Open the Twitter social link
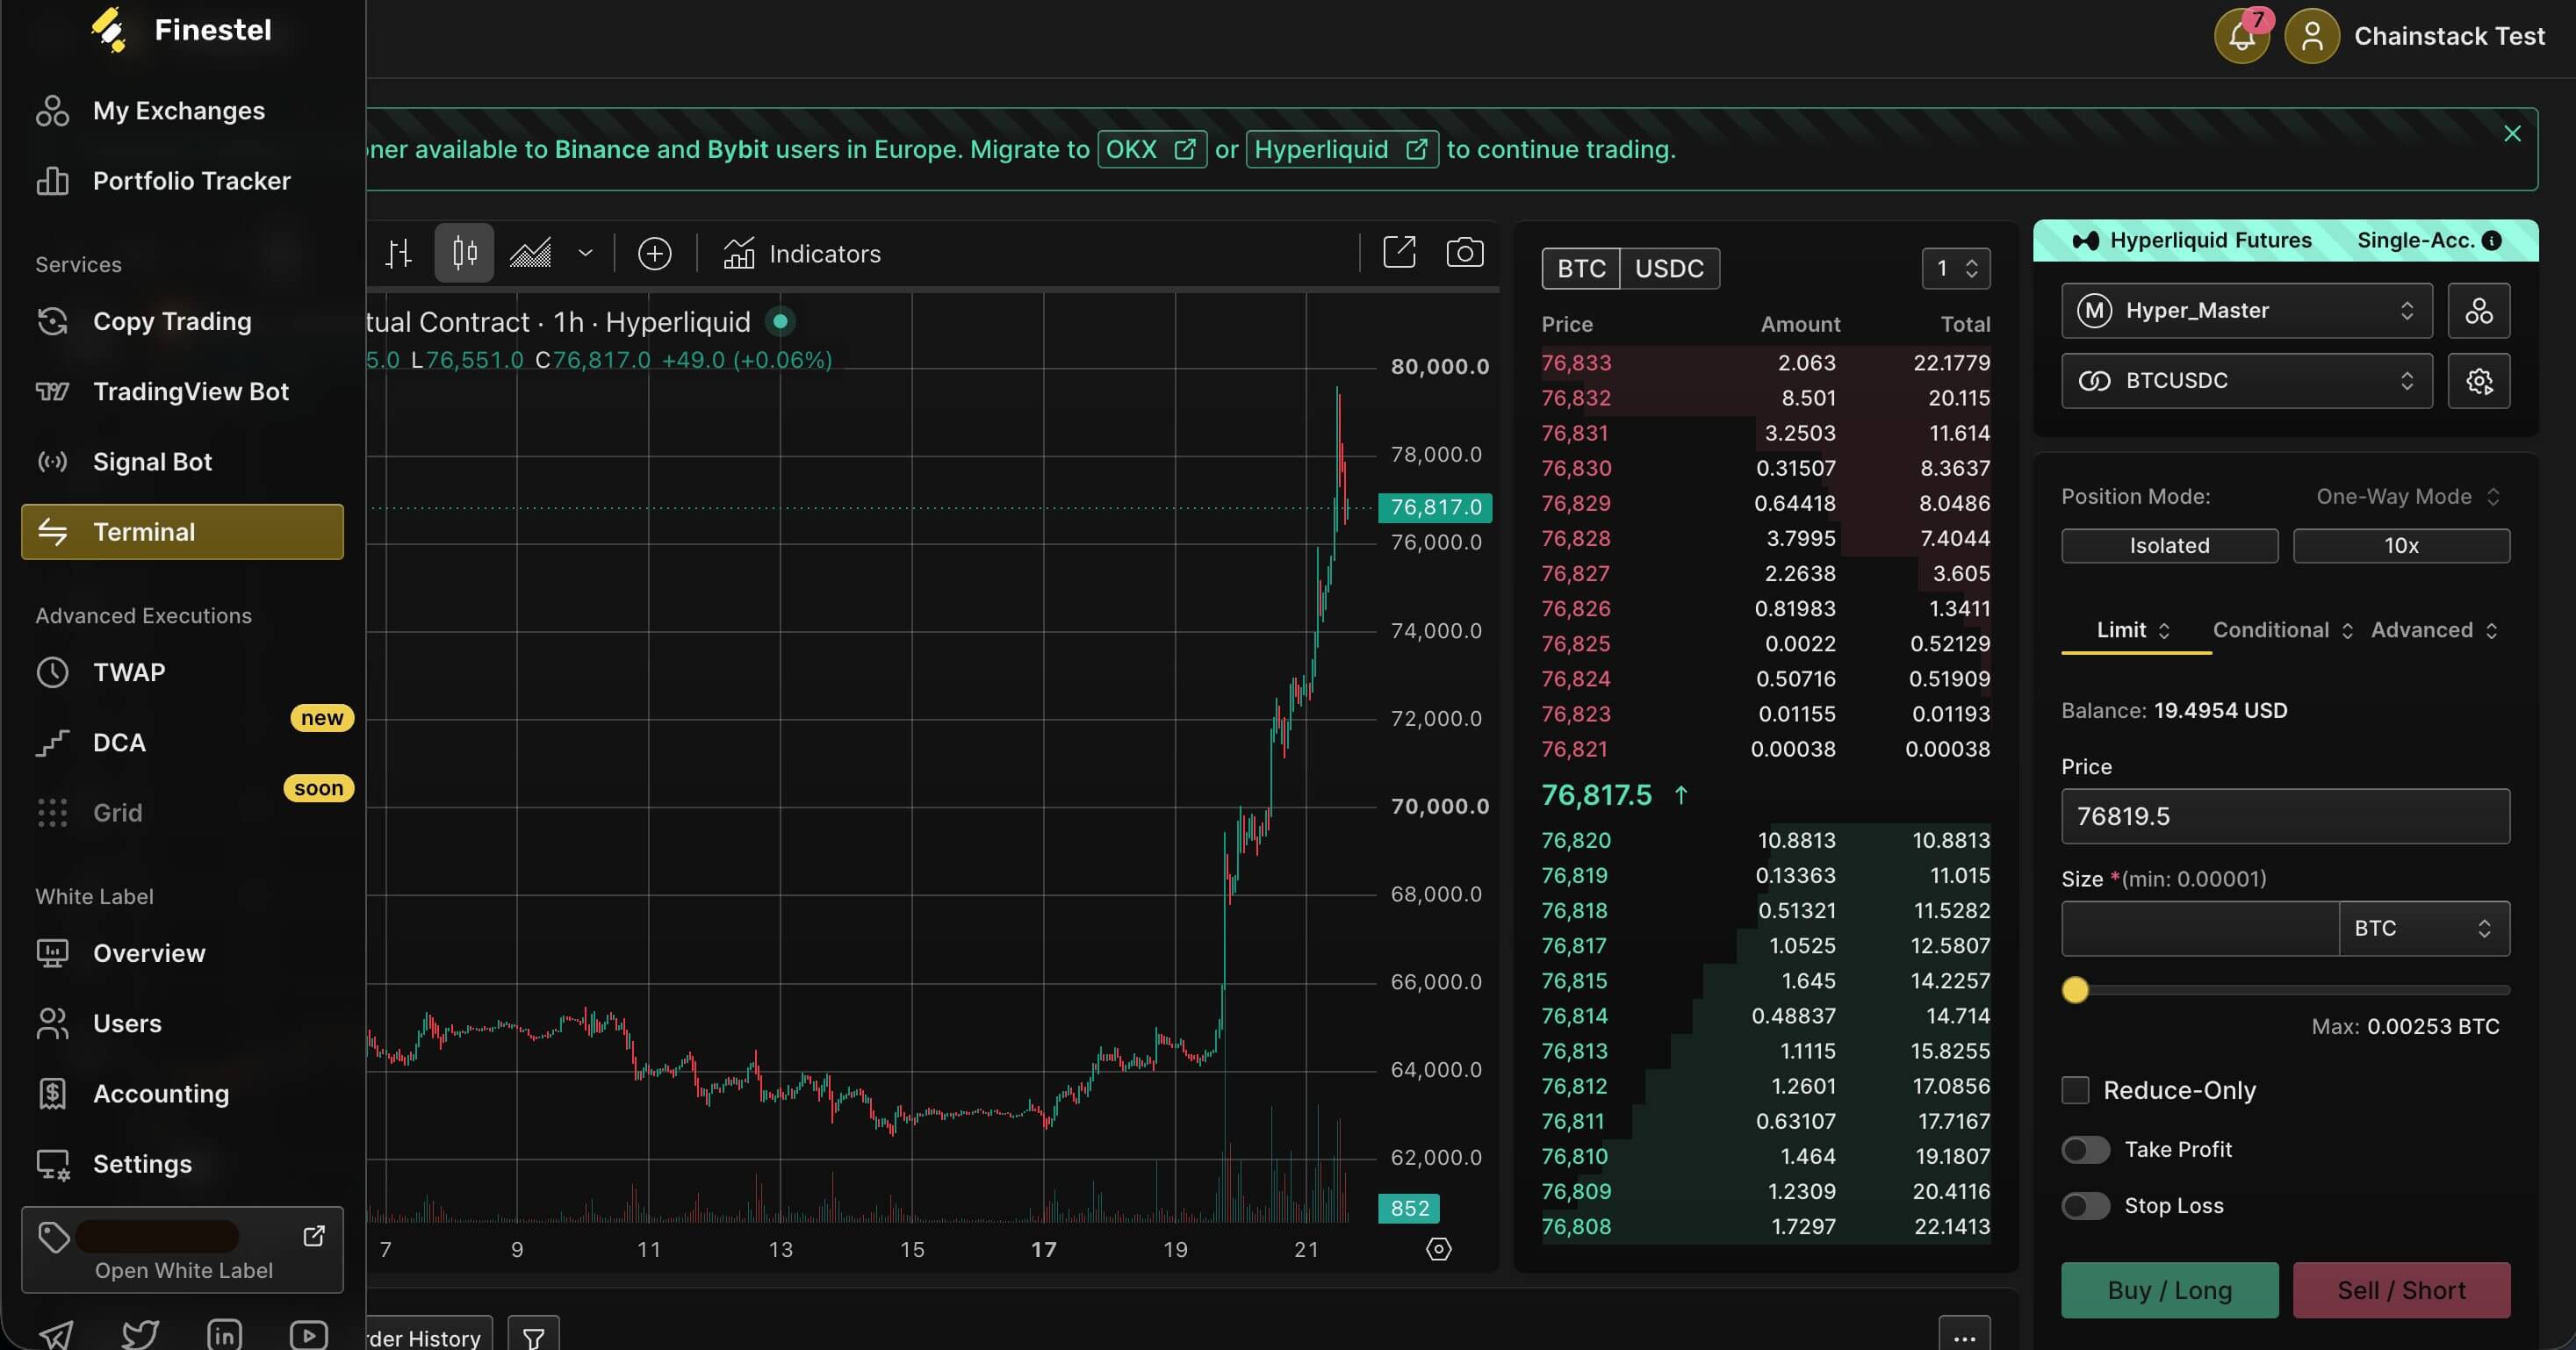Image resolution: width=2576 pixels, height=1350 pixels. pyautogui.click(x=140, y=1335)
